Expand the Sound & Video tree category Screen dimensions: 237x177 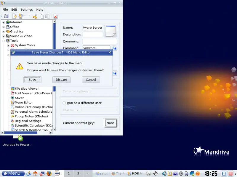pyautogui.click(x=4, y=36)
